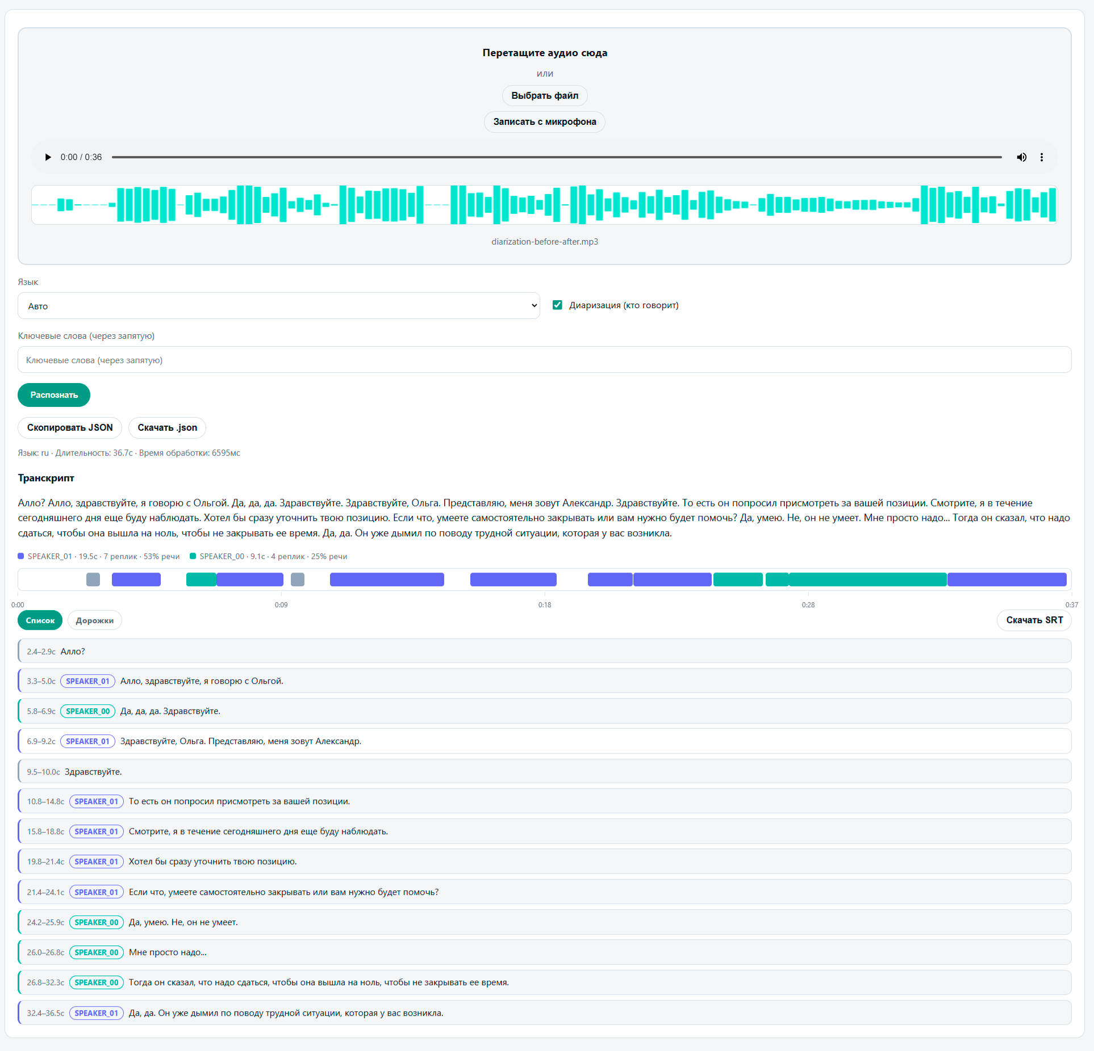Click the SPEAKER_00 green legend dot
The image size is (1094, 1051).
[x=193, y=556]
